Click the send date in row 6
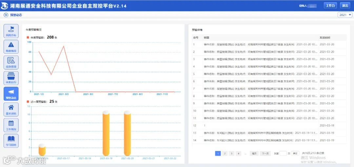The width and height of the screenshot is (354, 167). [327, 81]
